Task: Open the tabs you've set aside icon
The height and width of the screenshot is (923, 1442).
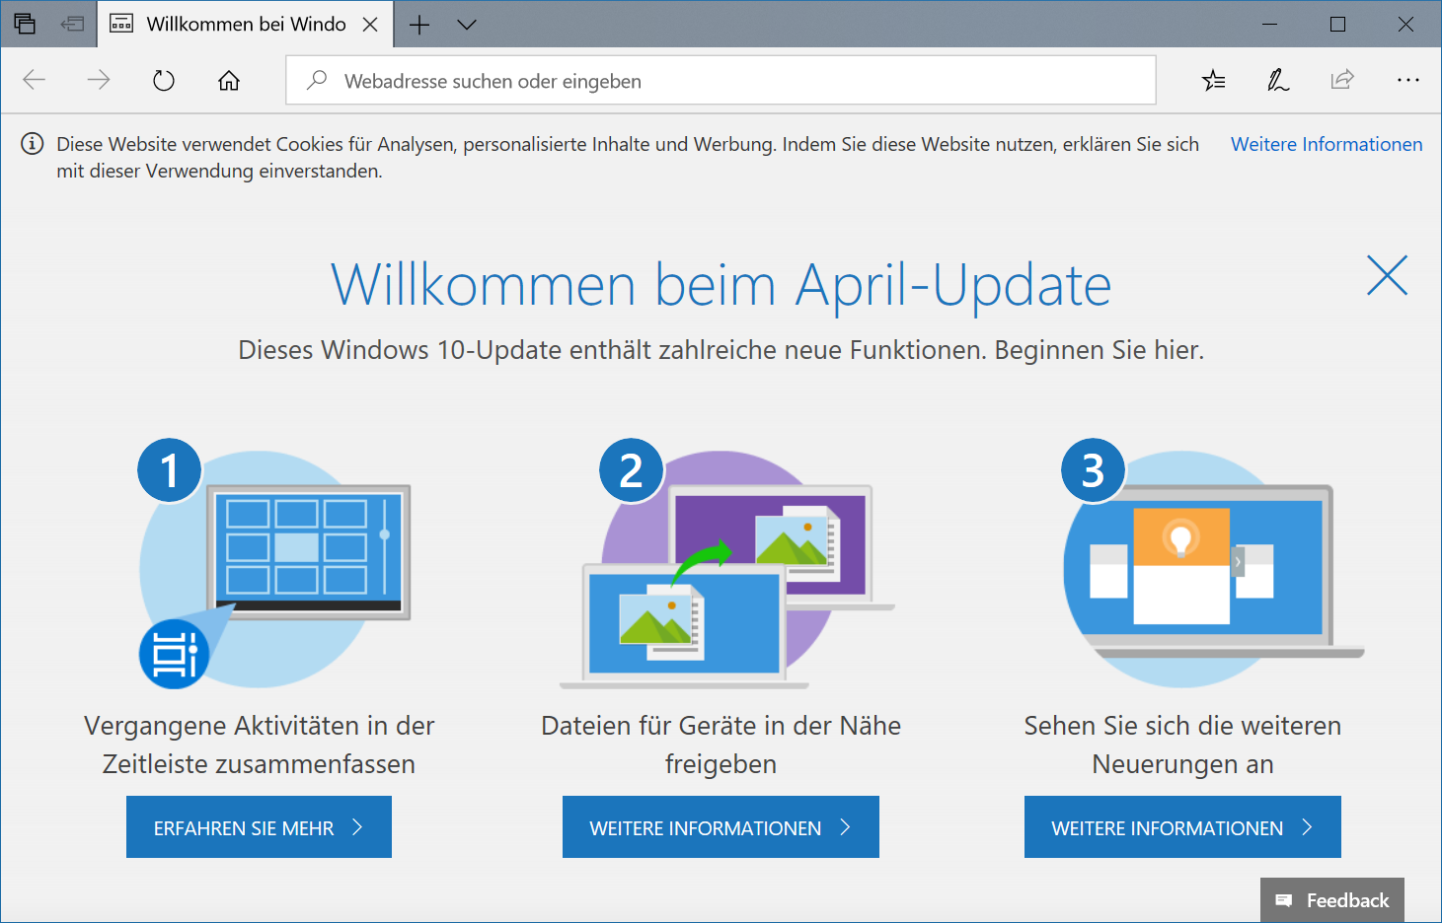Action: [25, 24]
